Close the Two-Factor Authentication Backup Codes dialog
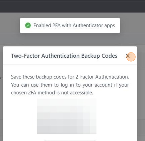Viewport: 145px width, 141px height. pos(128,56)
